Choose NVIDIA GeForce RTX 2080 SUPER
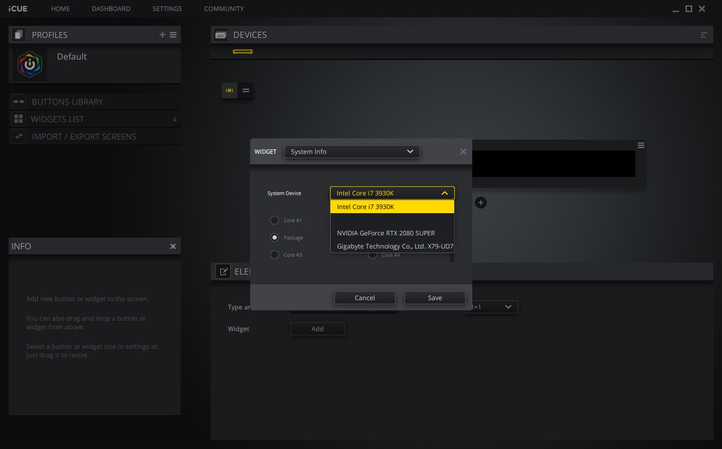 point(392,233)
